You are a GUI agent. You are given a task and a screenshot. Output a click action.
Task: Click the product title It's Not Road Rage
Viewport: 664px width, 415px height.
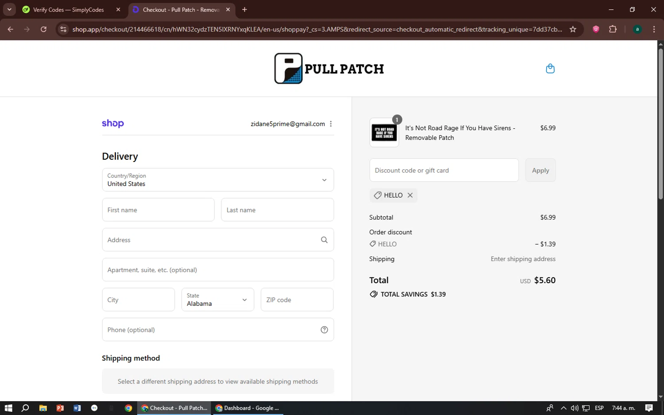click(x=460, y=133)
